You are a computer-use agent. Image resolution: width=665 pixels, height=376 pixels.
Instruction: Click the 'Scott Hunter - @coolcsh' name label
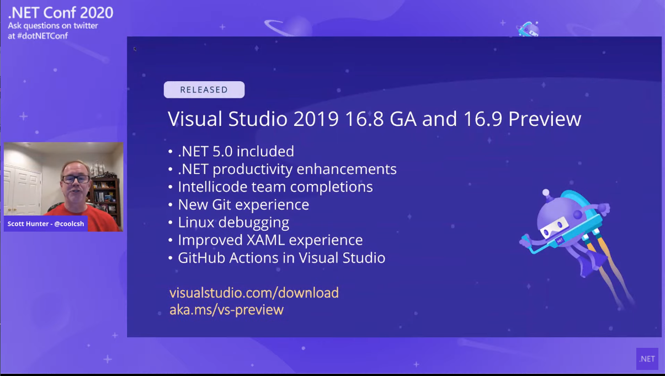[x=46, y=224]
